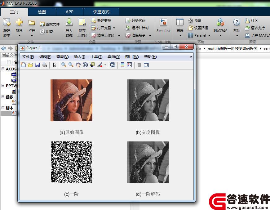Click the matlab编程一阶预测源码程序 path segment
This screenshot has width=270, height=210.
[x=232, y=49]
